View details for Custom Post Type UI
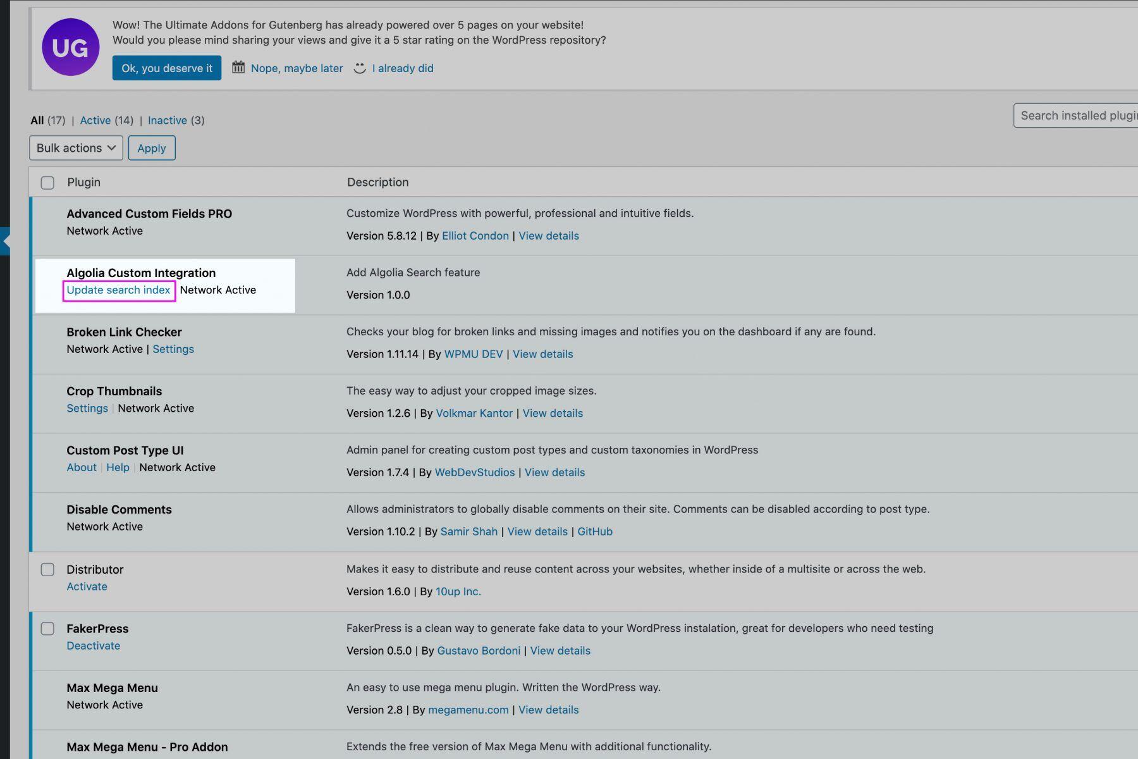The image size is (1138, 759). pos(554,472)
